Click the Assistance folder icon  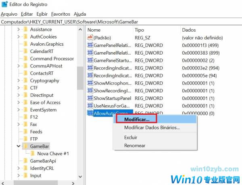tap(26, 29)
